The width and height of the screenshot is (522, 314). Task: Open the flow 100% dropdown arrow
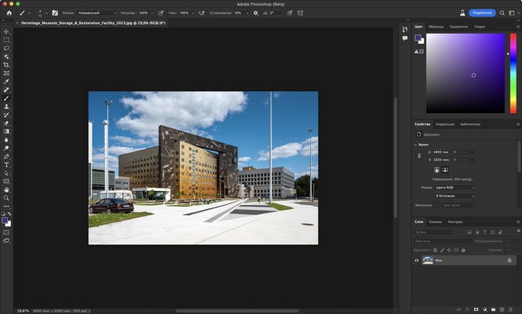[193, 13]
